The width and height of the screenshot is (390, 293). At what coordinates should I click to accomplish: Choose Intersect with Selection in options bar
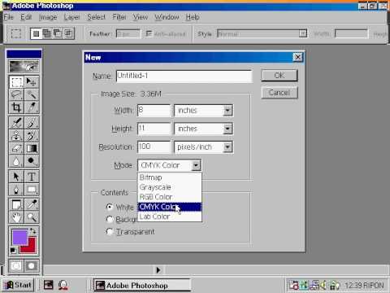click(68, 33)
